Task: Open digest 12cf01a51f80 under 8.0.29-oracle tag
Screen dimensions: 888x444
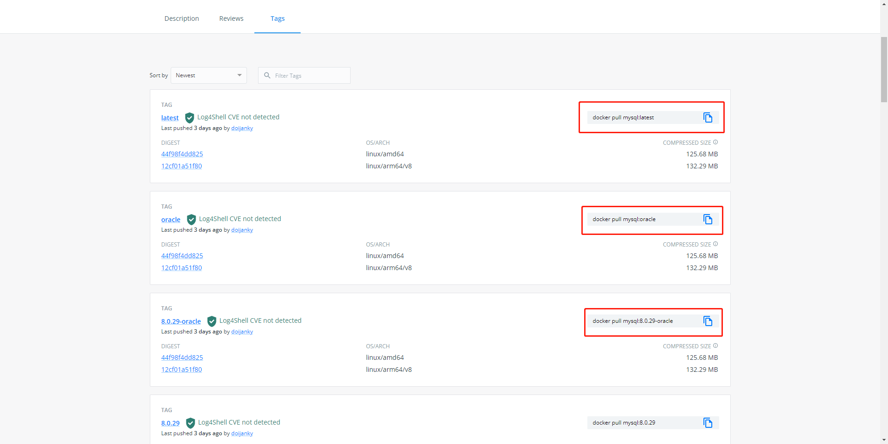Action: 181,370
